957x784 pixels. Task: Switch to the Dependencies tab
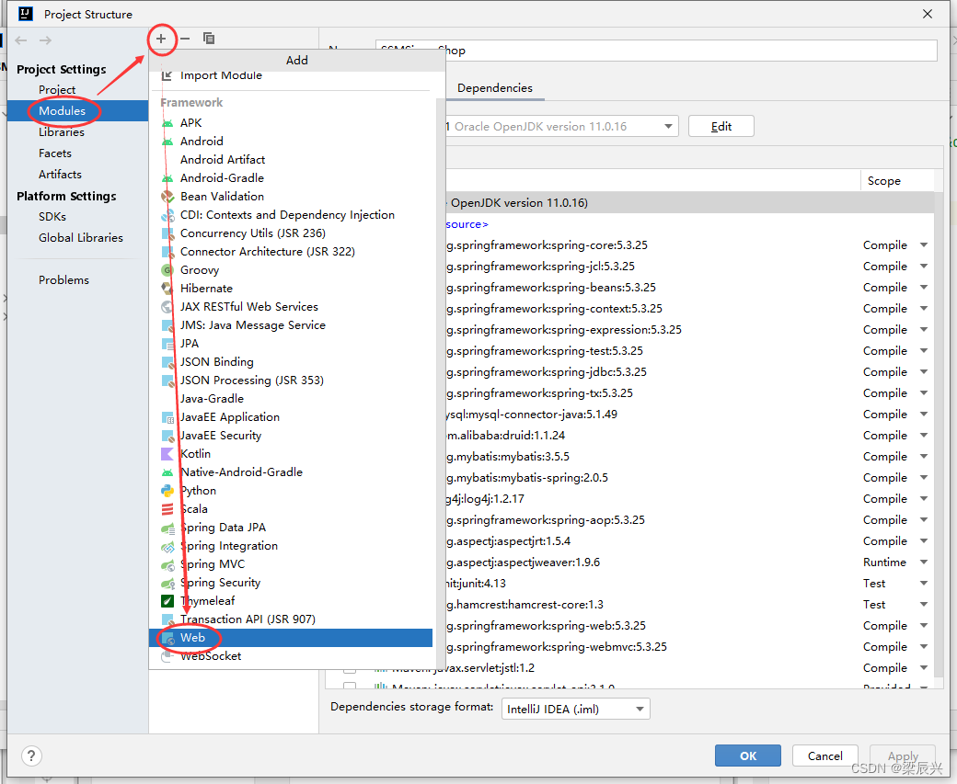pyautogui.click(x=495, y=88)
